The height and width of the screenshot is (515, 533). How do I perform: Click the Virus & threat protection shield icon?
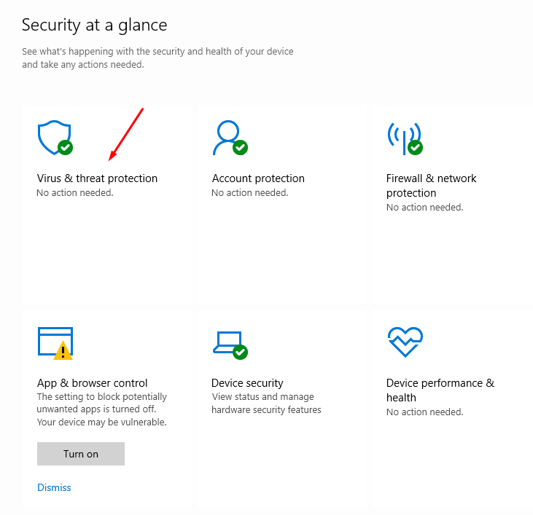[x=55, y=138]
